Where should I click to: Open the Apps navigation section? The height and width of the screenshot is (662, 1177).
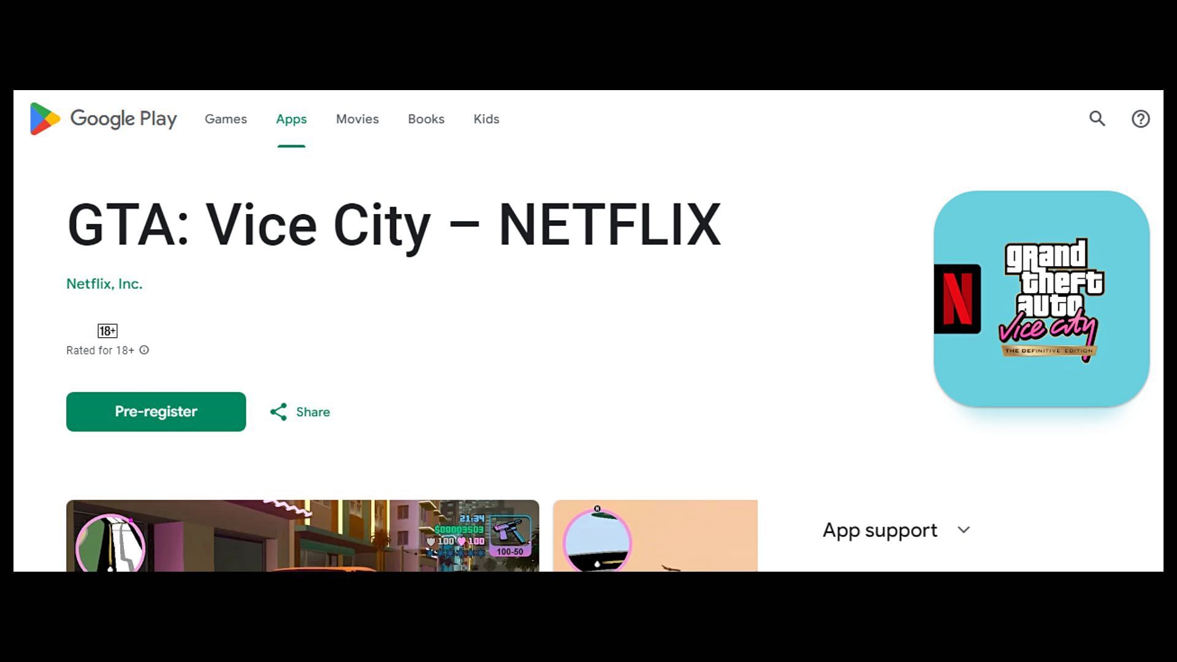click(291, 119)
